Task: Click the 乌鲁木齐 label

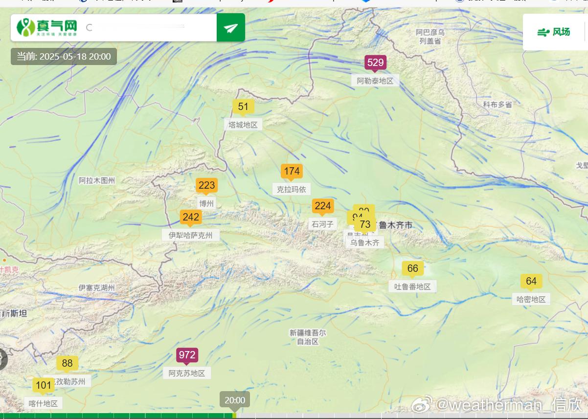Action: tap(365, 243)
